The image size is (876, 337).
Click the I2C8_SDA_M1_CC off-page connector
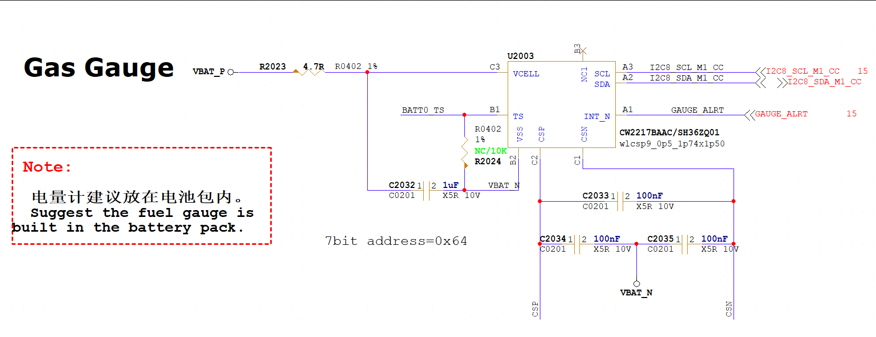[782, 83]
